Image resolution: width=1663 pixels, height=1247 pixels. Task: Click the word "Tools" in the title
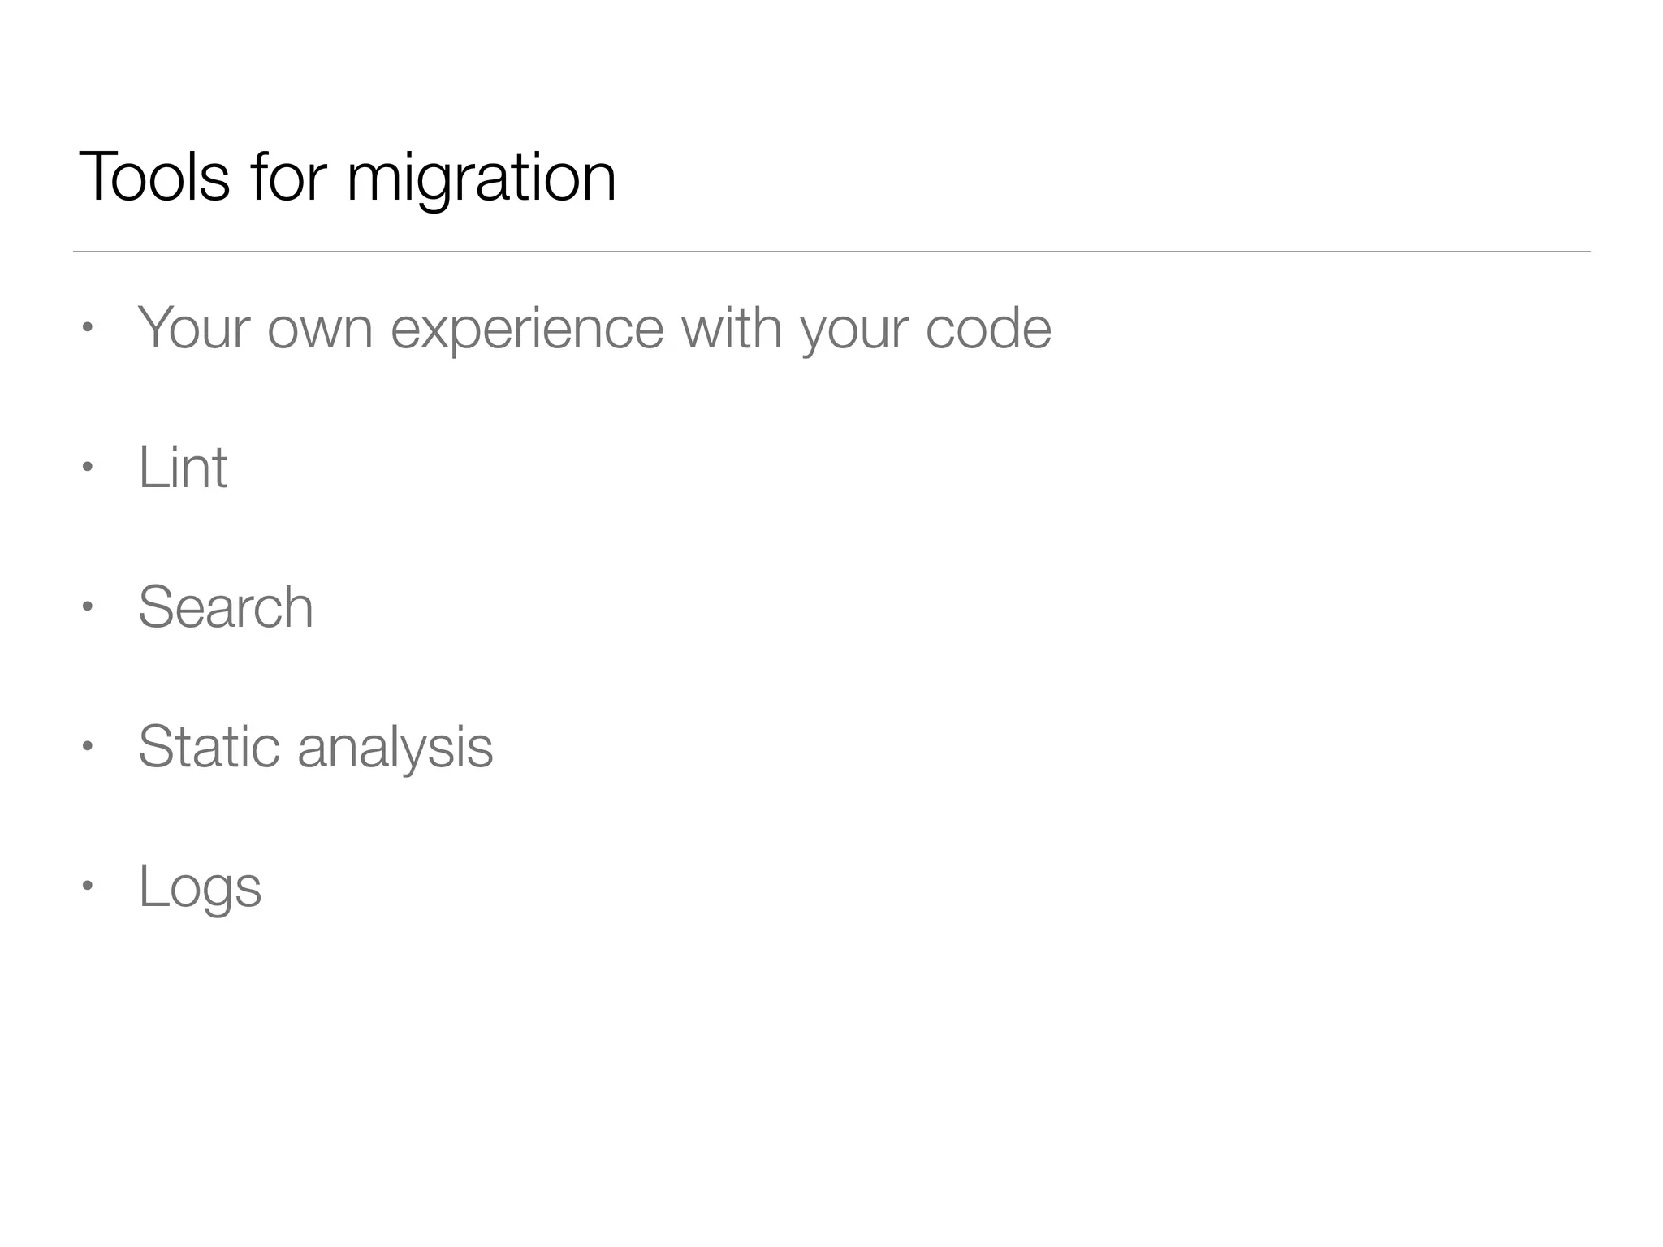(x=154, y=177)
